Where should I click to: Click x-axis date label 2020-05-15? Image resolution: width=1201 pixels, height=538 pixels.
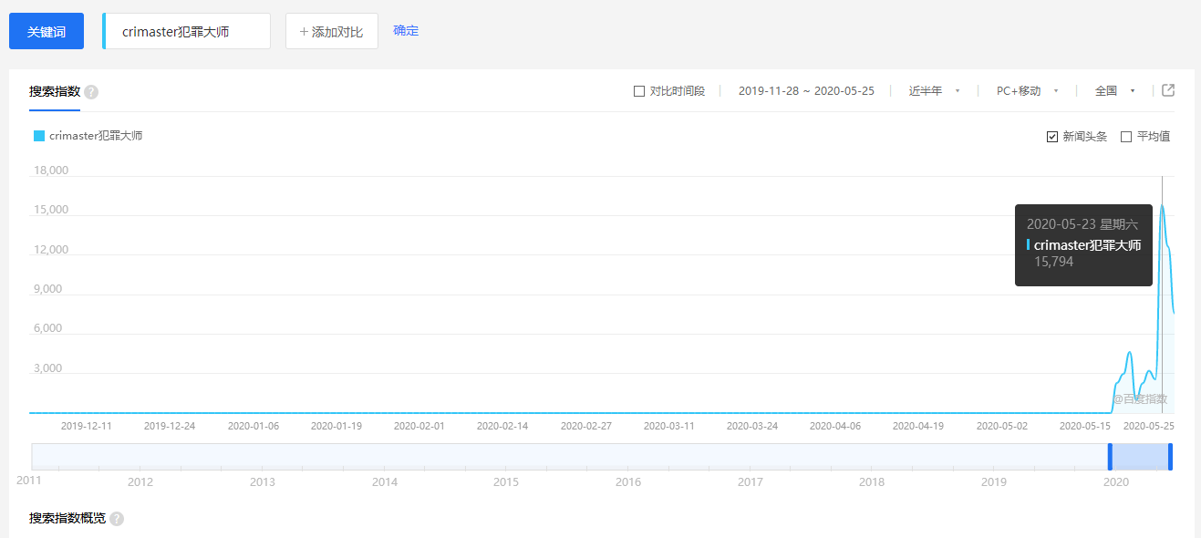(x=1085, y=426)
